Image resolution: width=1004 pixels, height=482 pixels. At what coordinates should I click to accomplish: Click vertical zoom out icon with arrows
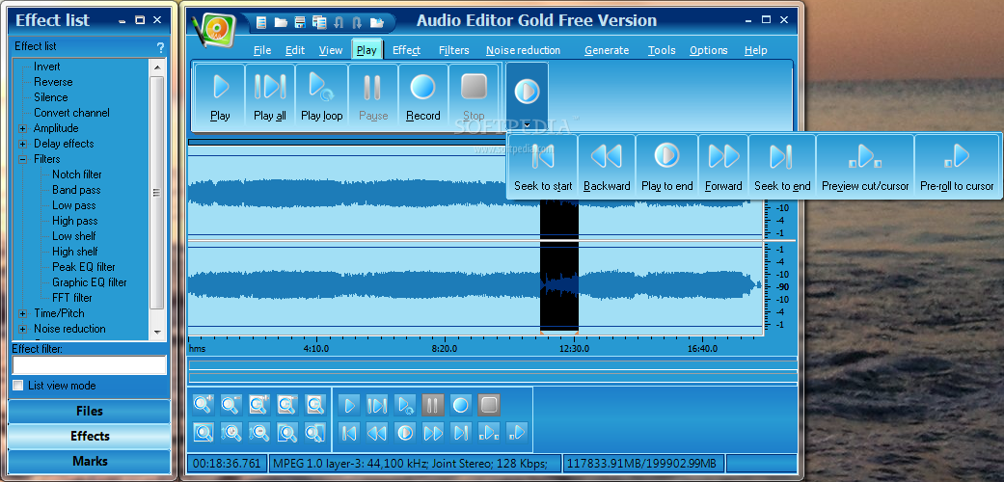[259, 433]
